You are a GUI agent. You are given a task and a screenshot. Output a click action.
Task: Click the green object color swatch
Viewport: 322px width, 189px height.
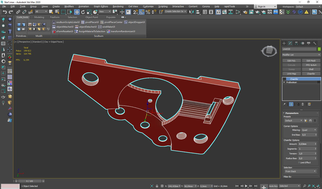(319, 49)
